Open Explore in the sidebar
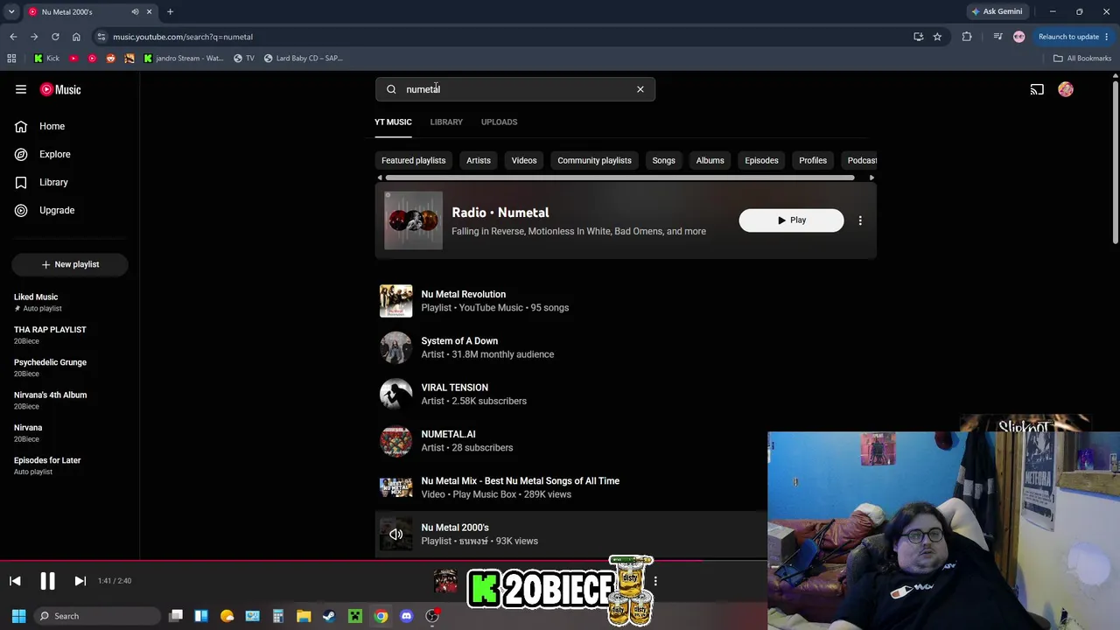Viewport: 1120px width, 630px height. click(x=70, y=154)
